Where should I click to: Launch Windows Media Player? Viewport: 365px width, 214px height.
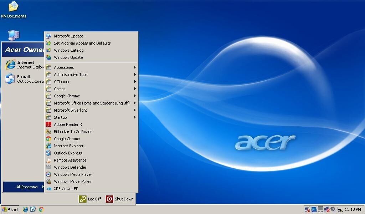[x=91, y=174]
